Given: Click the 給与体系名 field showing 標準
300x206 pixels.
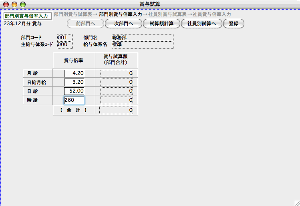Looking at the screenshot, I should pyautogui.click(x=142, y=44).
